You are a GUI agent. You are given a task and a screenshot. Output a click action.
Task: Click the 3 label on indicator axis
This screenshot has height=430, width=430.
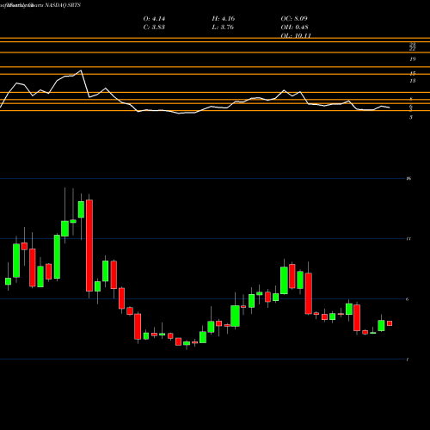coord(411,117)
